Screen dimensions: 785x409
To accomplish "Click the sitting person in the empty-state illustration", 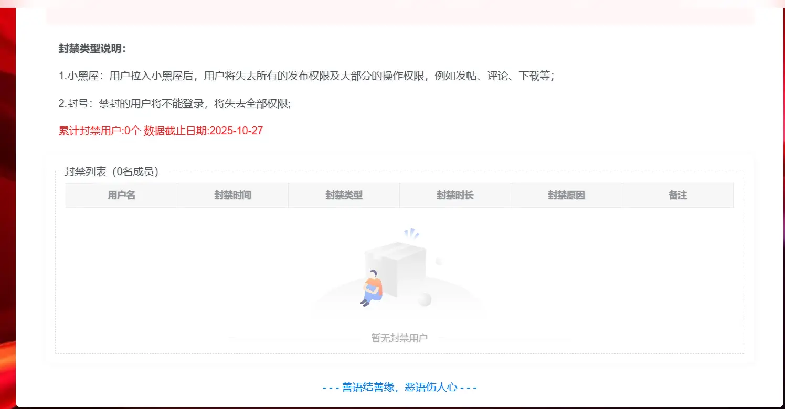I will point(372,288).
